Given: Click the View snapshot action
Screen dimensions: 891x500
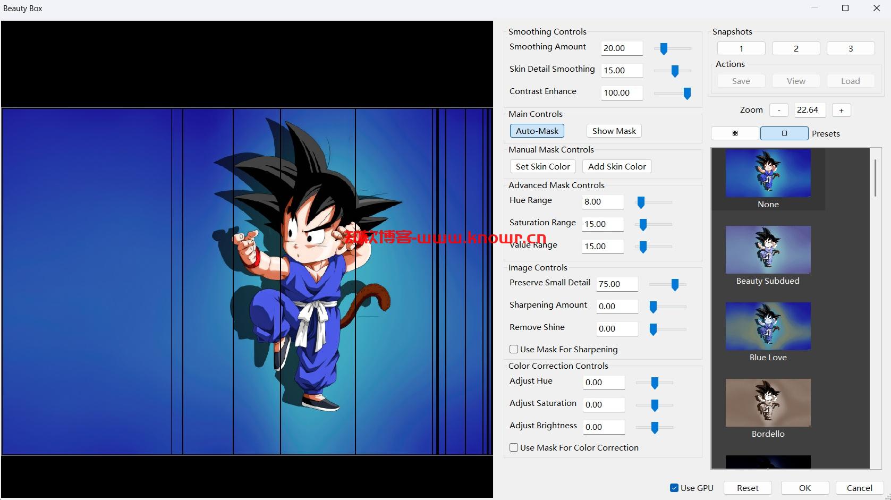Looking at the screenshot, I should click(x=796, y=81).
